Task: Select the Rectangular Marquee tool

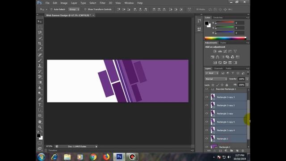Action: 40,27
